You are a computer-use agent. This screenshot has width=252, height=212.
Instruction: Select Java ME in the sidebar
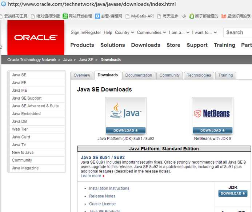tap(37, 90)
